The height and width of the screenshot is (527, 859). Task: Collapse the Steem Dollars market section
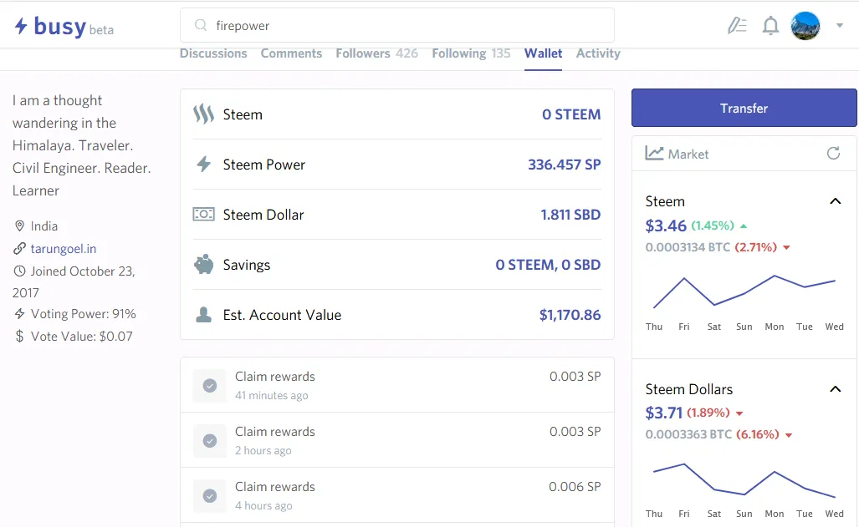tap(835, 389)
